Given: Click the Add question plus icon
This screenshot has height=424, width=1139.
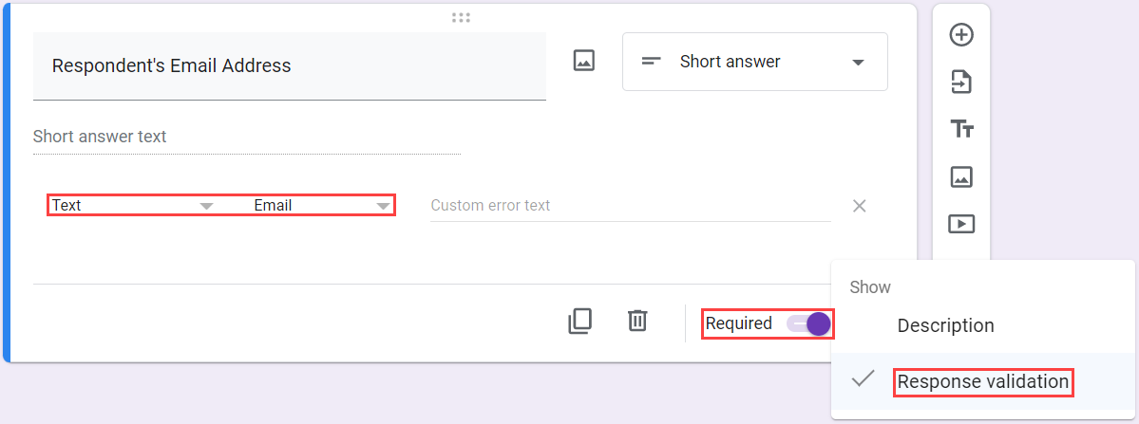Looking at the screenshot, I should [961, 35].
